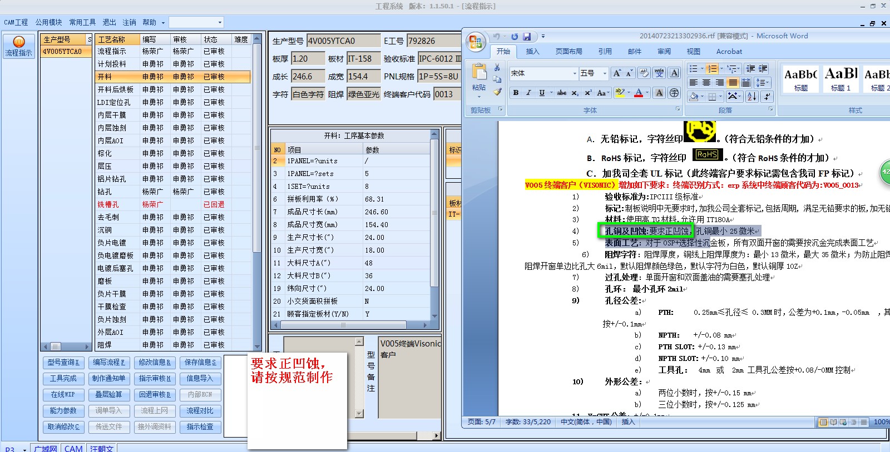Open the bullets list dropdown arrow
890x452 pixels.
702,68
